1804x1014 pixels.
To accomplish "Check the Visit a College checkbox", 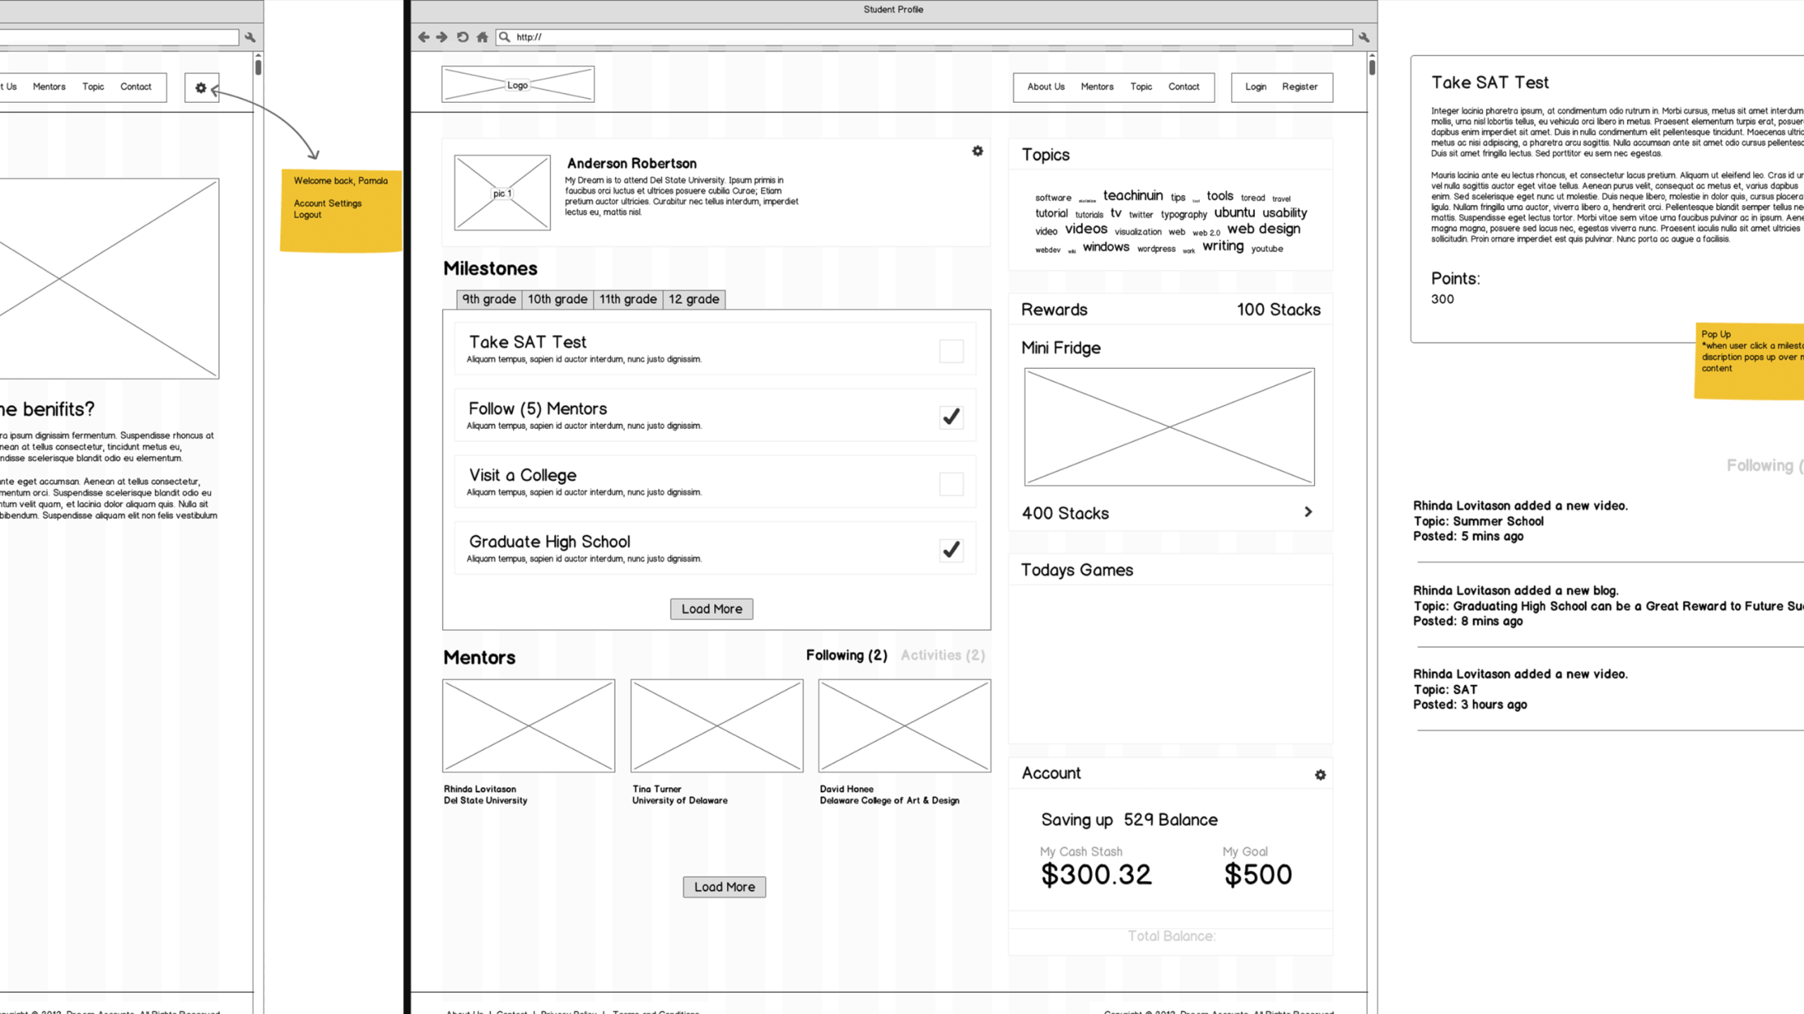I will point(951,484).
